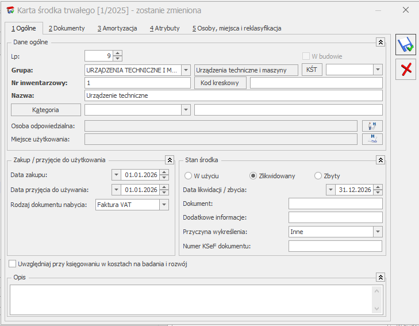Expand the Przyczyna wykreślenia dropdown
The height and width of the screenshot is (326, 419).
378,232
